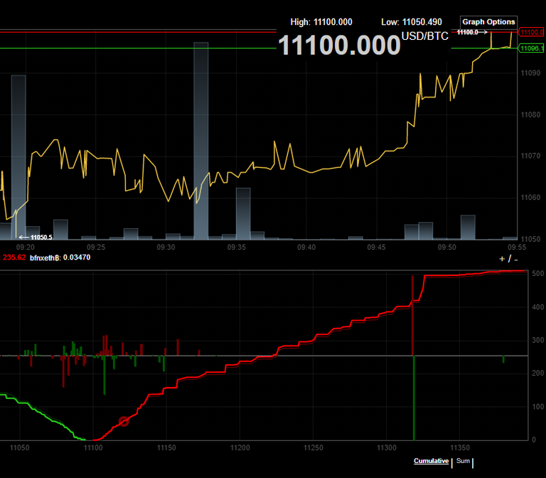Viewport: 546px width, 478px height.
Task: Click the plus zoom-in control
Action: click(502, 258)
